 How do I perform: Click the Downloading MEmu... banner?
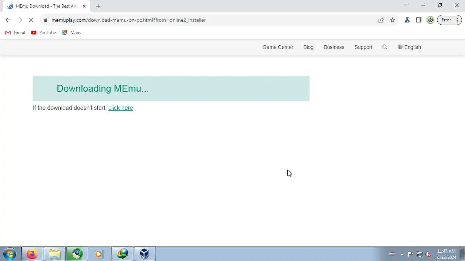point(171,88)
